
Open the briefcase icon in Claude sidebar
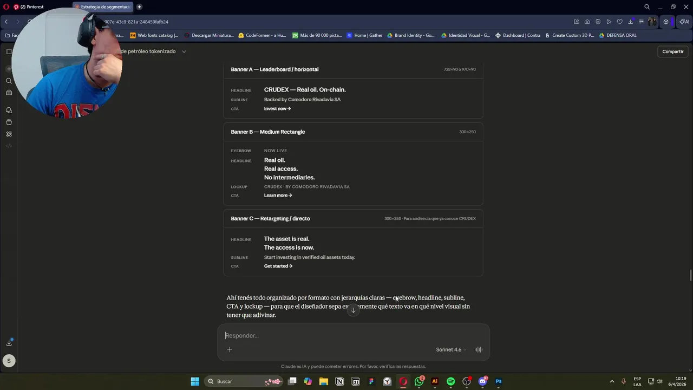click(x=9, y=93)
